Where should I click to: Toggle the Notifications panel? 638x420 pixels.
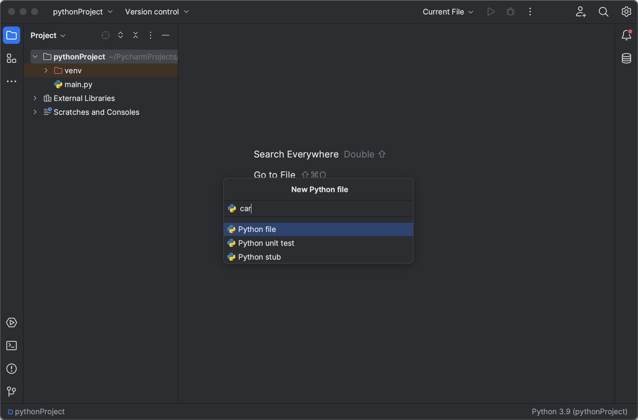point(626,35)
